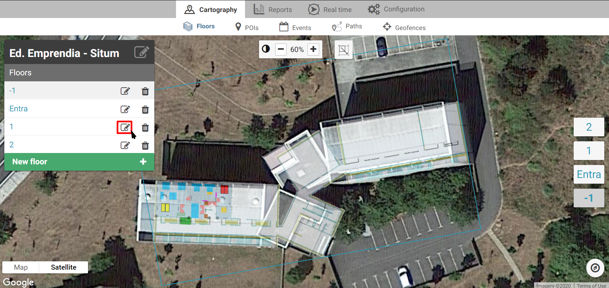Open Google Terms of Use link
This screenshot has height=288, width=609.
click(591, 286)
